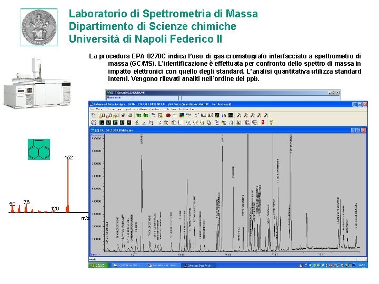379x284 pixels.
Task: Open the Spectrum menu
Action: pos(130,109)
